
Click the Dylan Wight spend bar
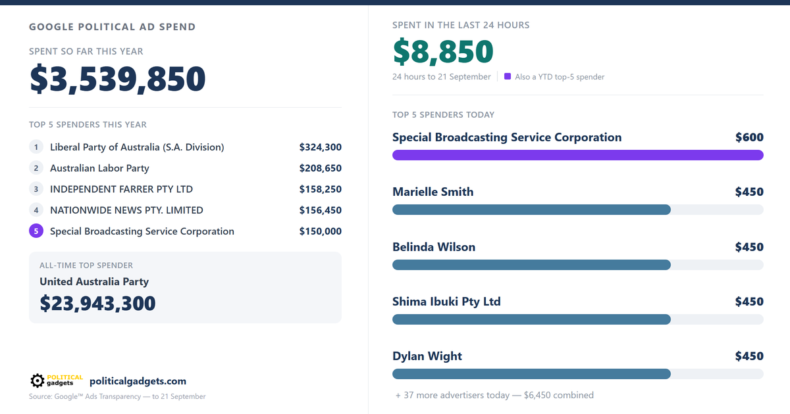point(531,374)
